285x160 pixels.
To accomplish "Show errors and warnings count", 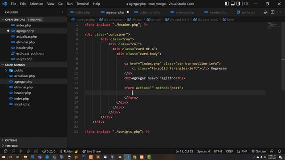I will (49, 151).
